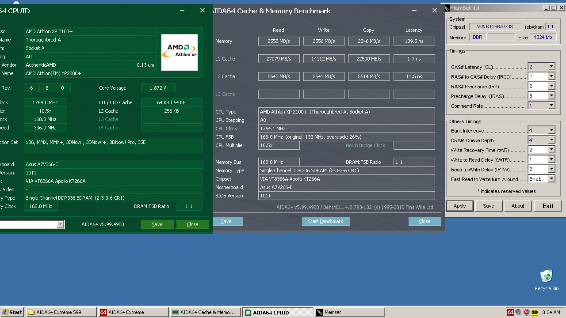Open the CPU selector dropdown in CPUID window
The image size is (566, 318).
(61, 225)
